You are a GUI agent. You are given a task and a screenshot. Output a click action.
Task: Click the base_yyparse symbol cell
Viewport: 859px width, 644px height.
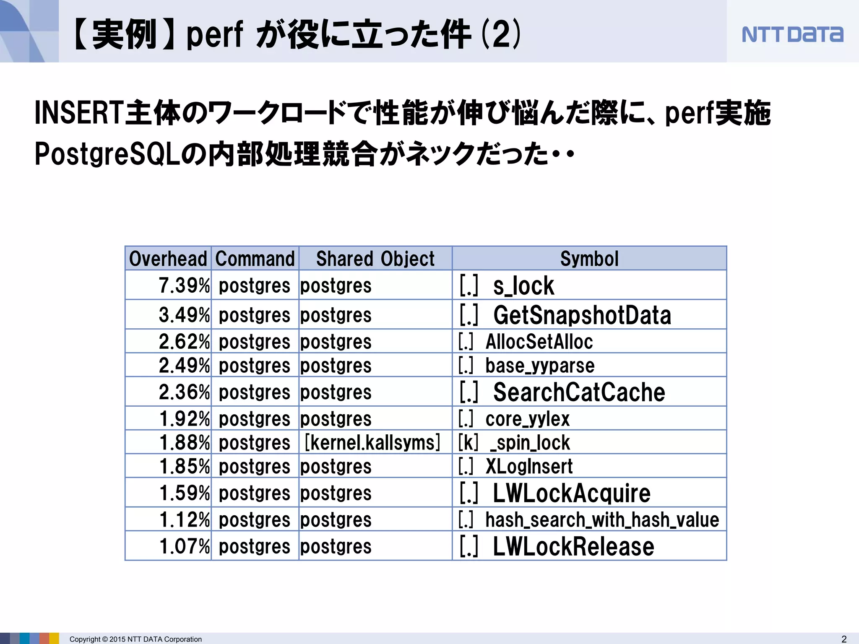pyautogui.click(x=589, y=365)
